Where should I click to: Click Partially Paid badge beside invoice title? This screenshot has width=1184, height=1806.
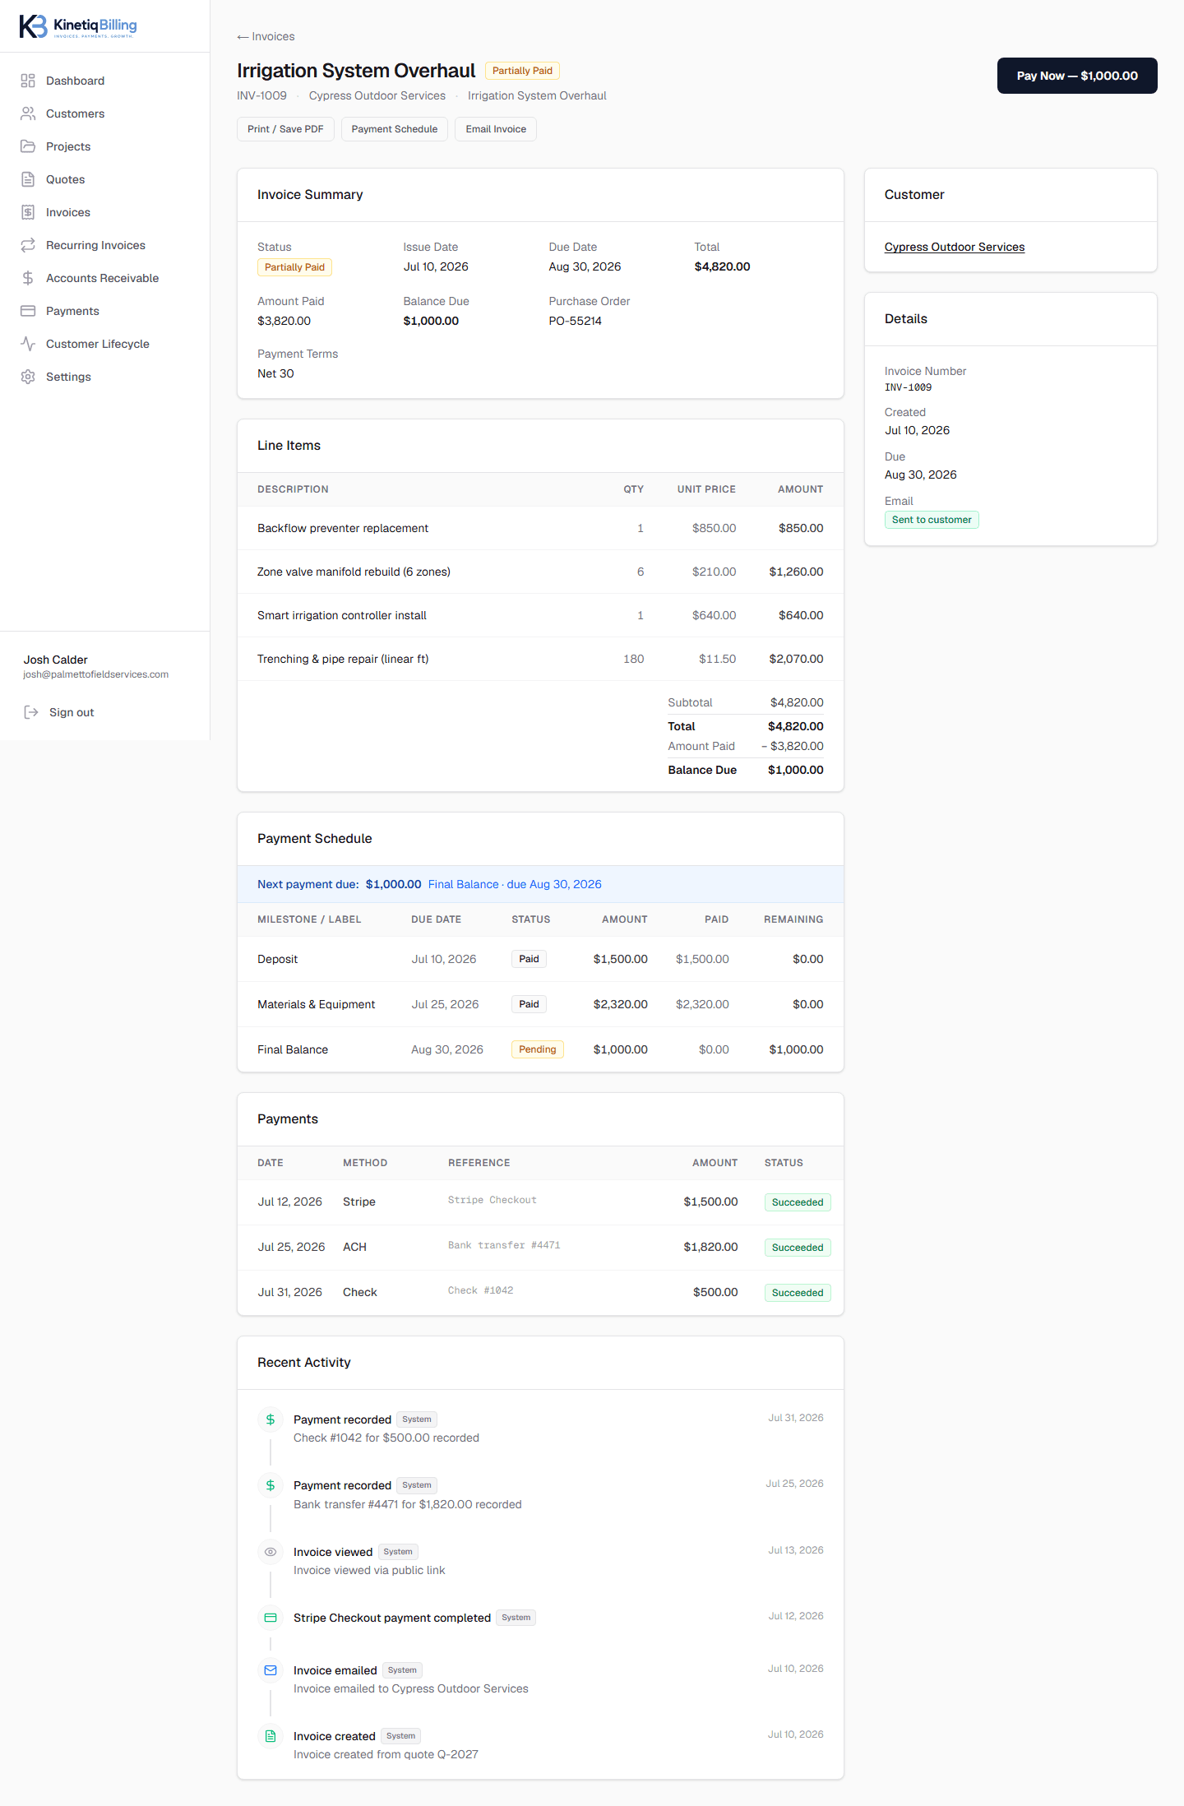tap(522, 71)
